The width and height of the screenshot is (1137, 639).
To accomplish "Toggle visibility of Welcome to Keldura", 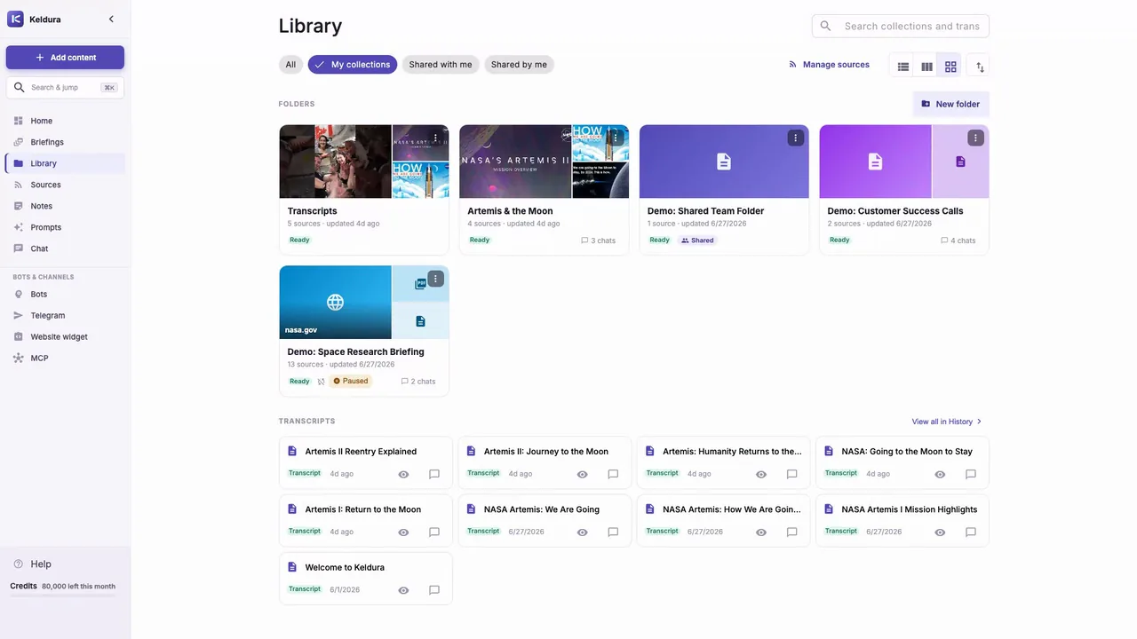I will 403,590.
